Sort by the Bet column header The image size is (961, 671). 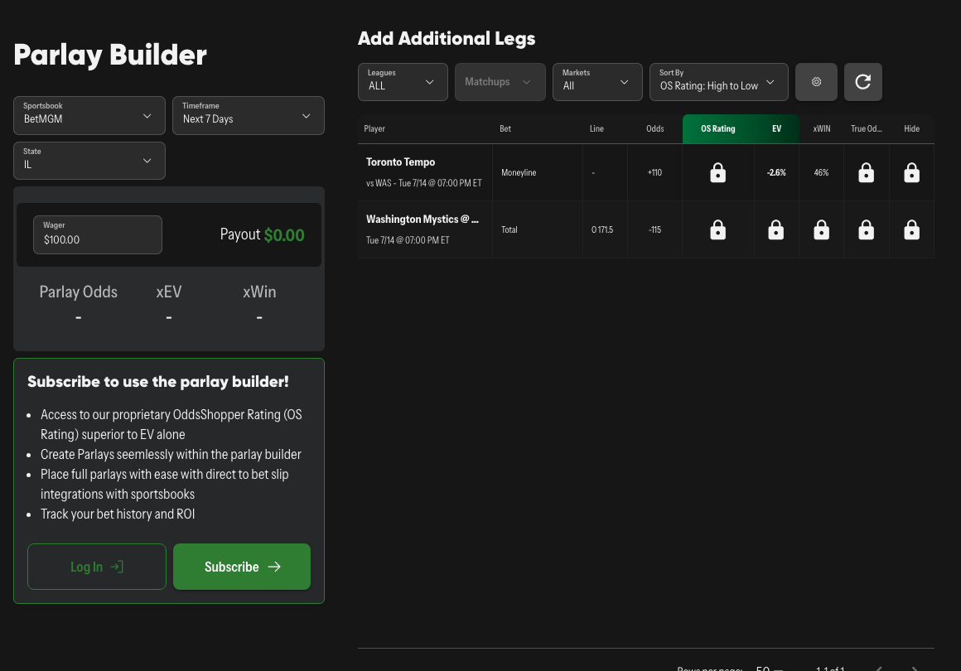[505, 128]
